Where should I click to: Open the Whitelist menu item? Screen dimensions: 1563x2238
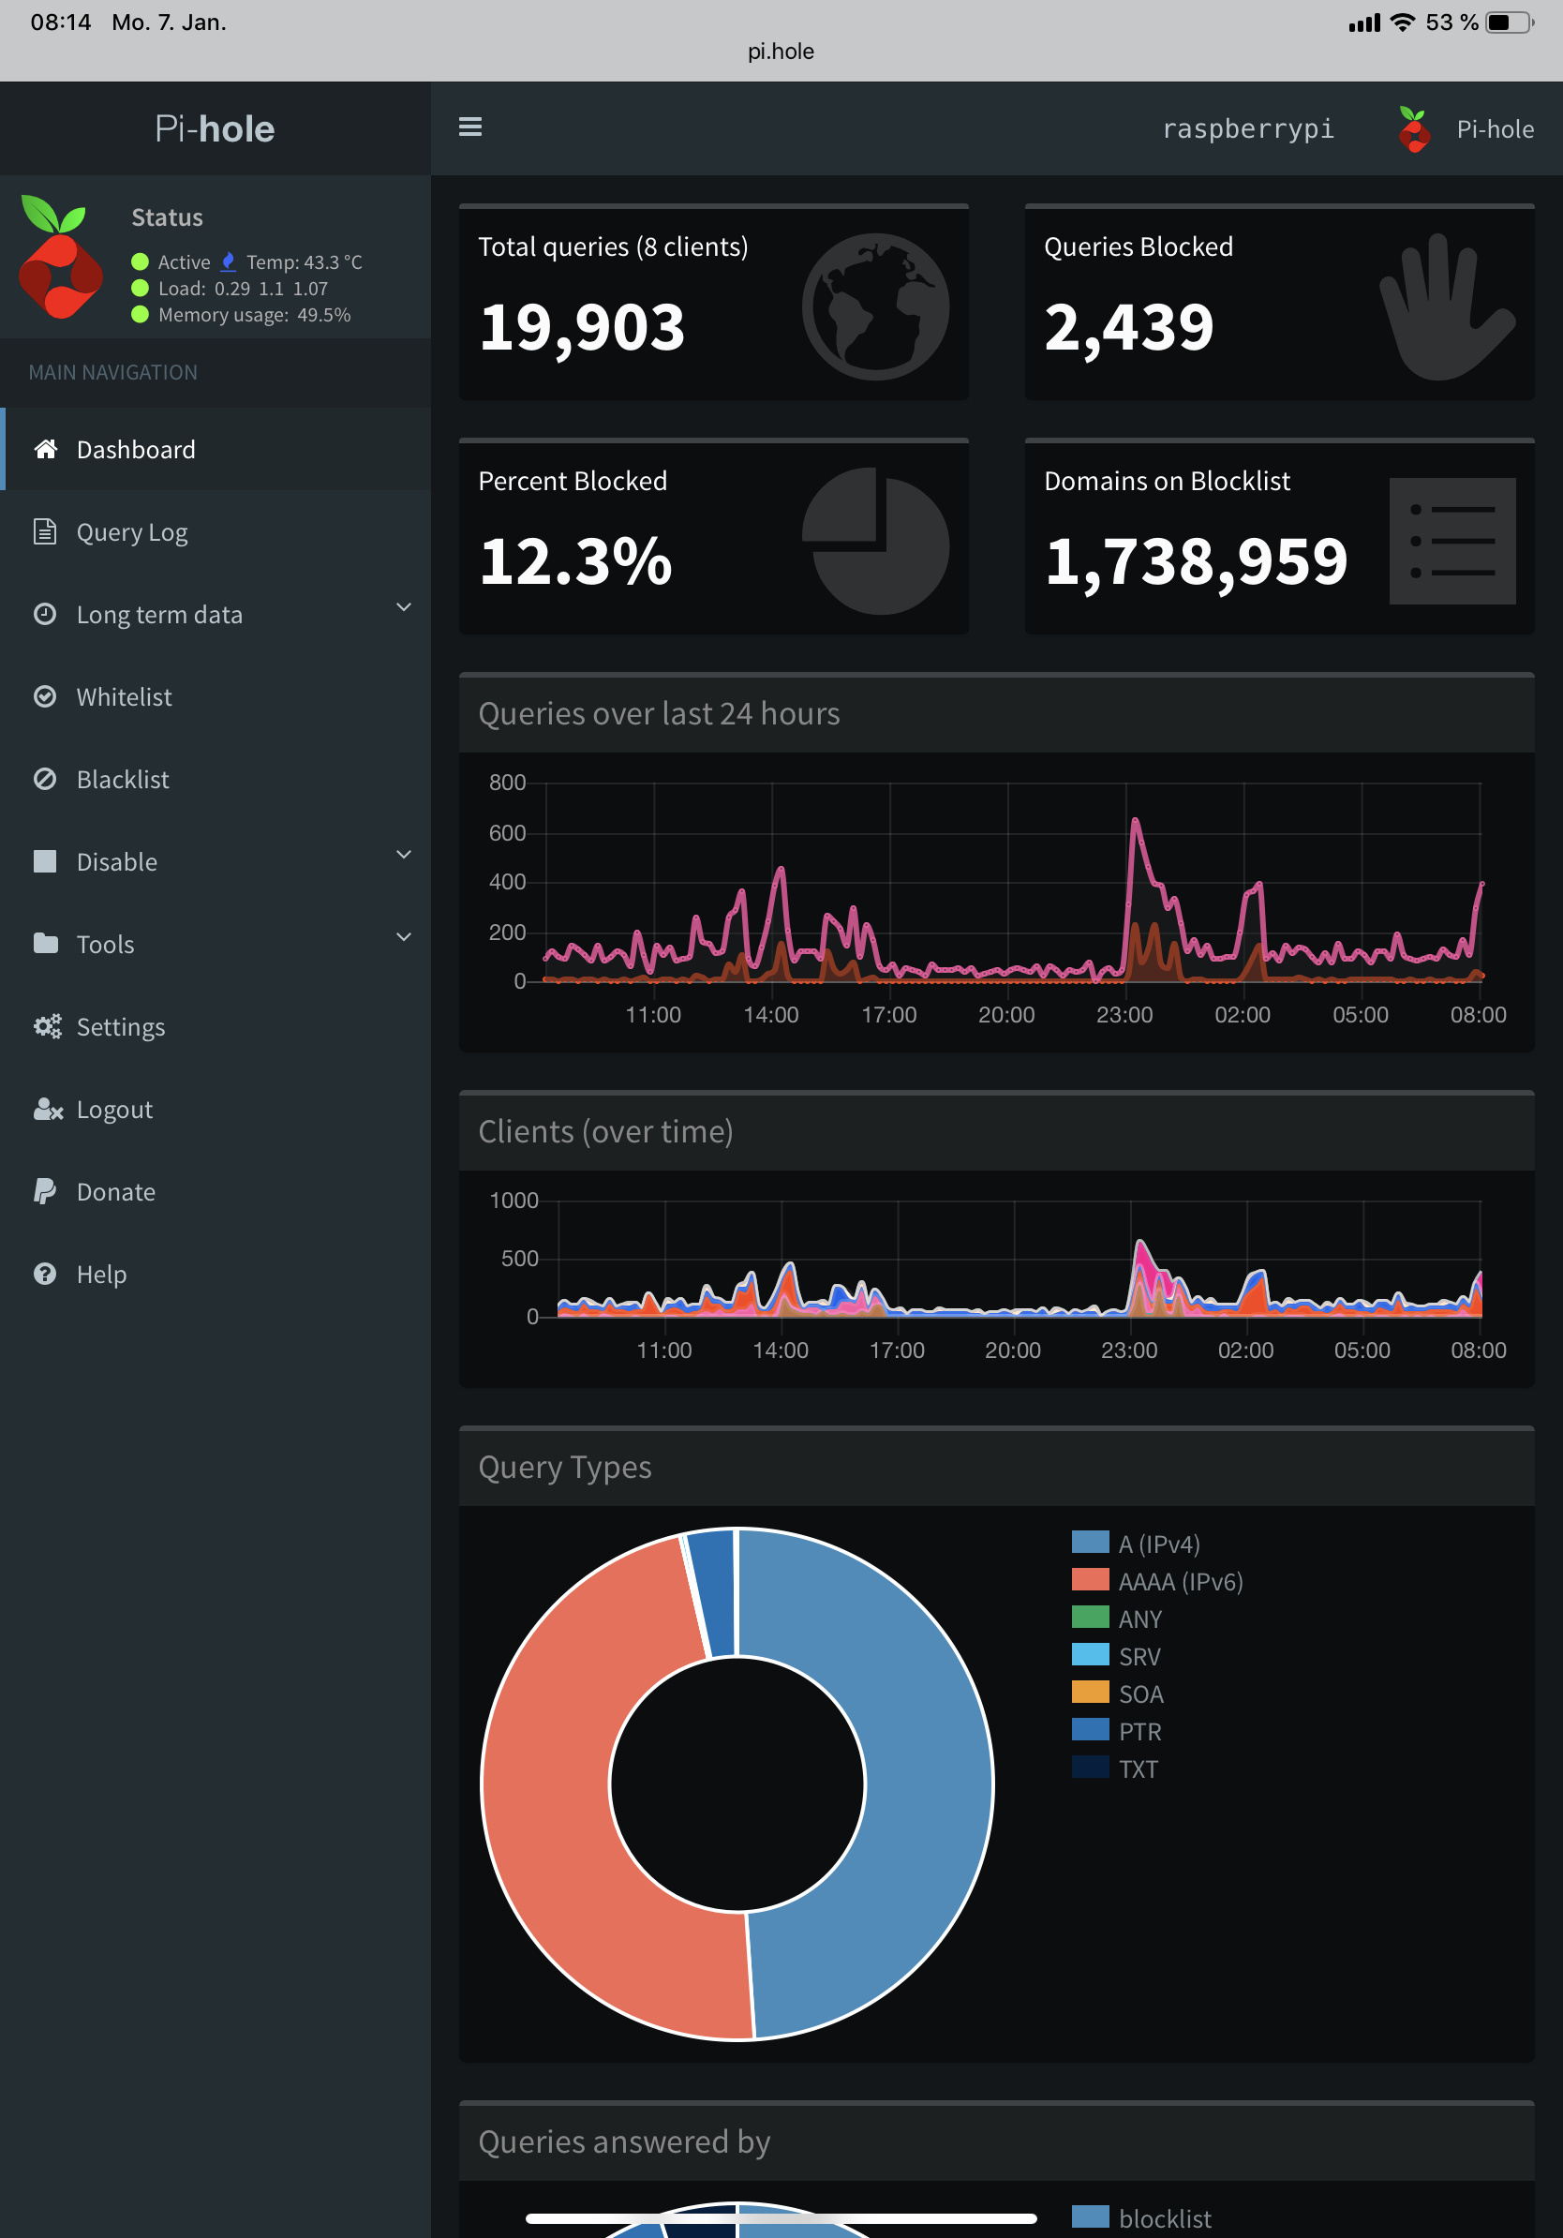pos(216,696)
